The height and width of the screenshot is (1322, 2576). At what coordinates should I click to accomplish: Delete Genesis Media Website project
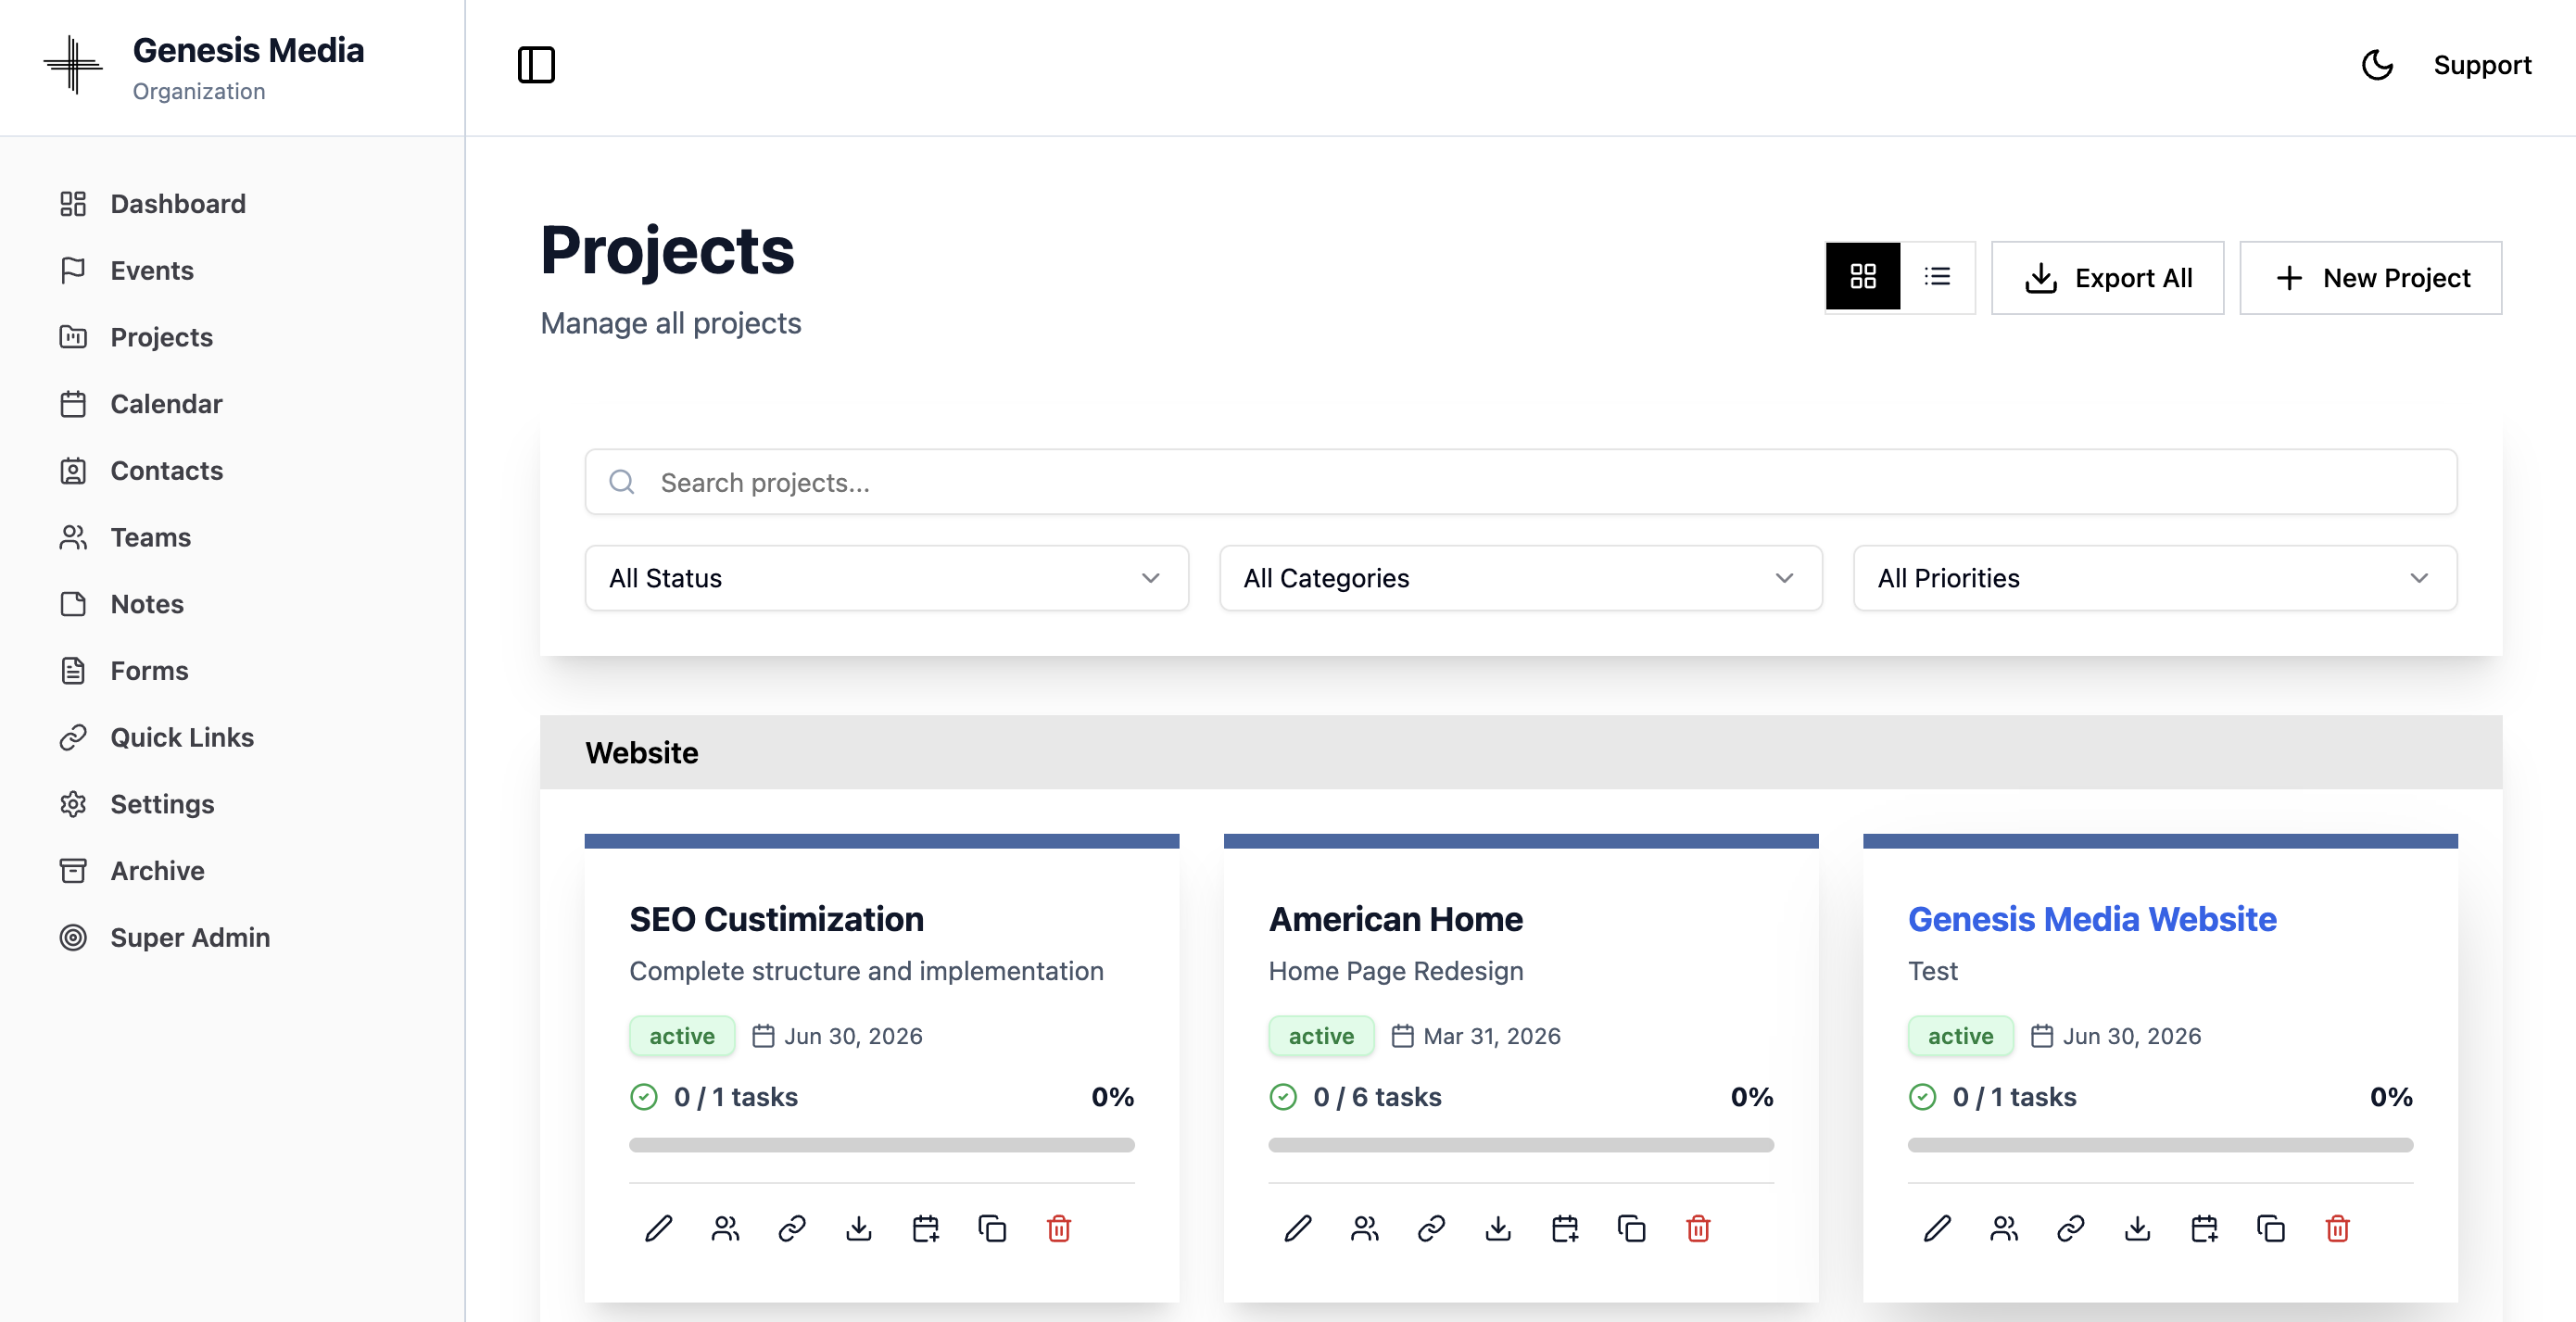(2336, 1228)
